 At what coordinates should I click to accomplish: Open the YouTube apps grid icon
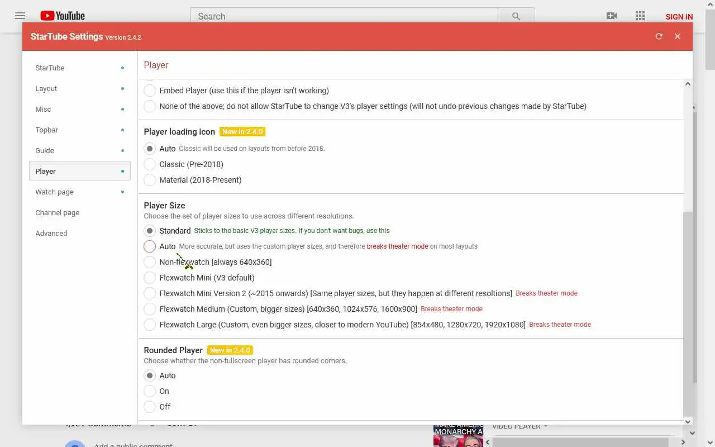(640, 16)
